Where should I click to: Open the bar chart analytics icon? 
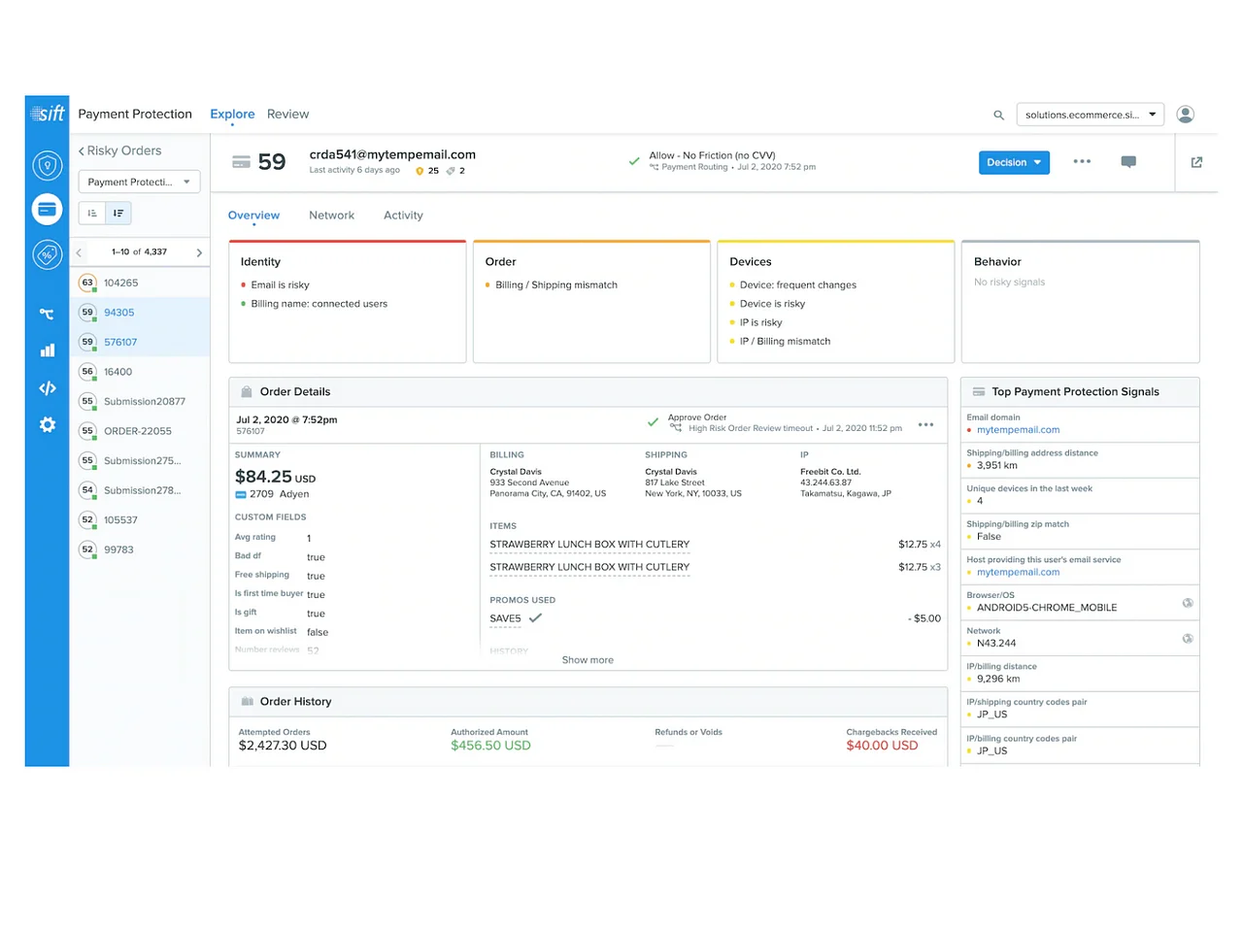[47, 350]
